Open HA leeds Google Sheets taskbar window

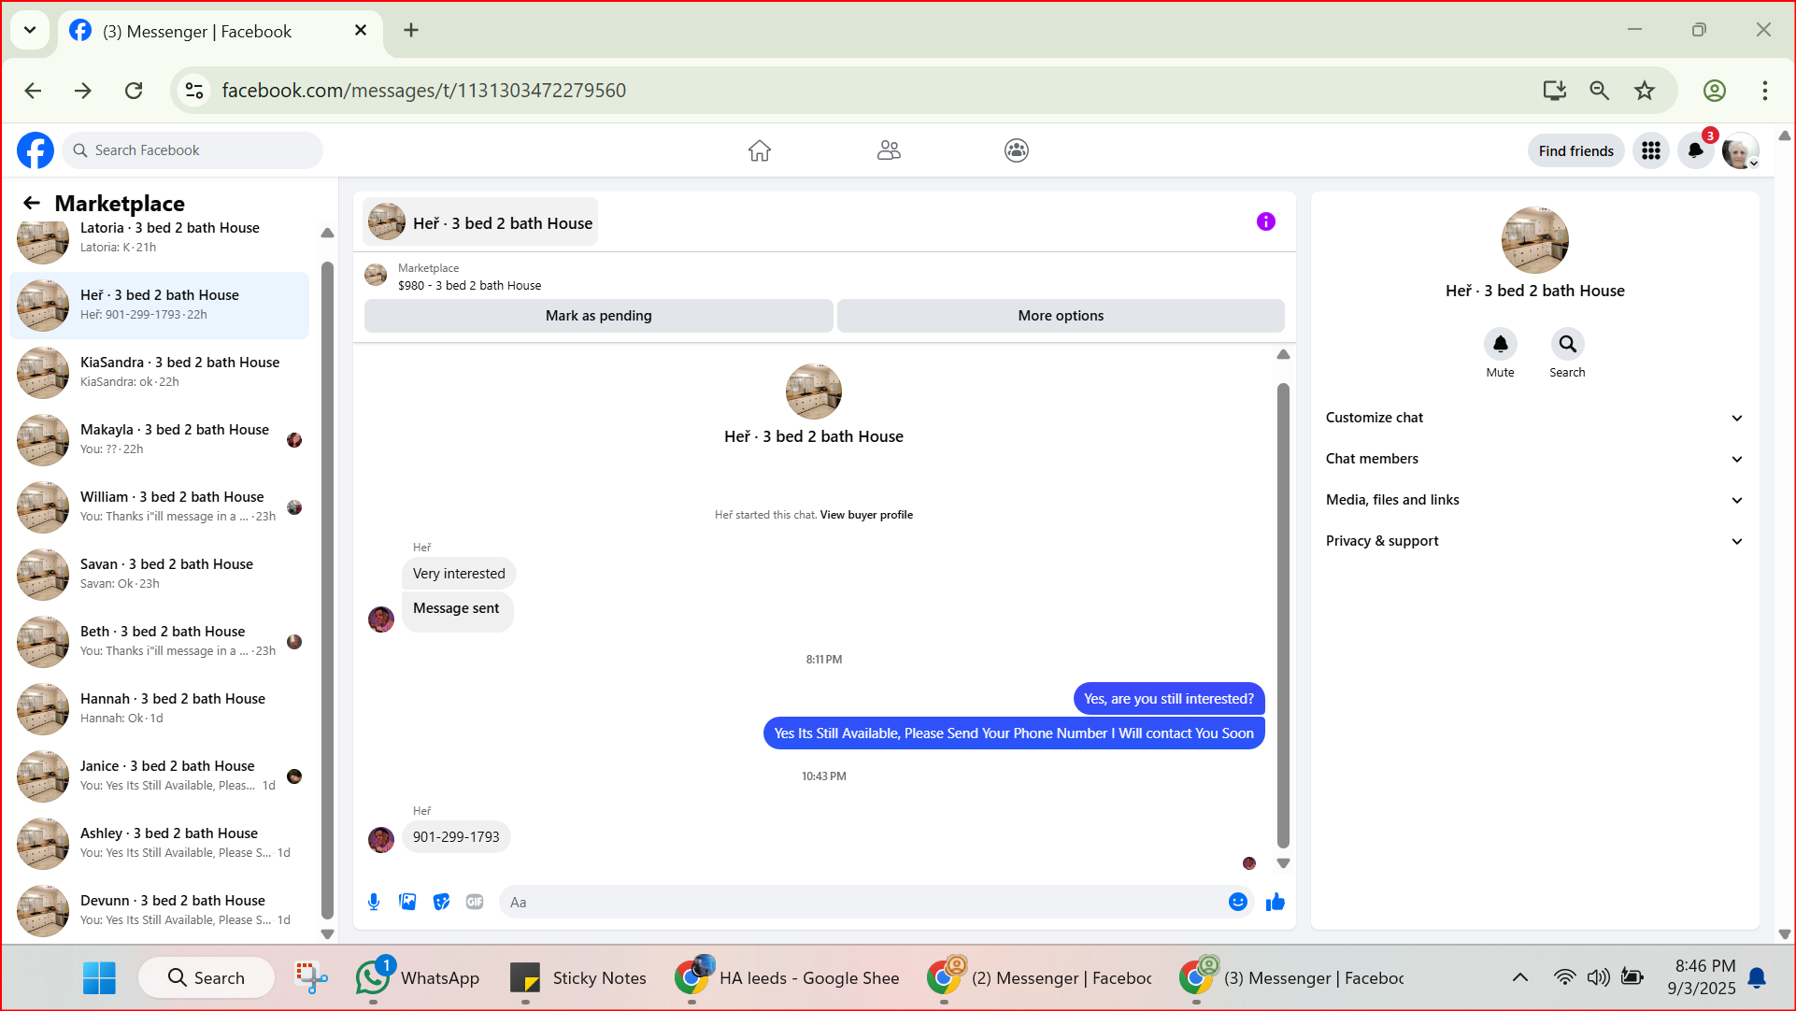pos(787,977)
